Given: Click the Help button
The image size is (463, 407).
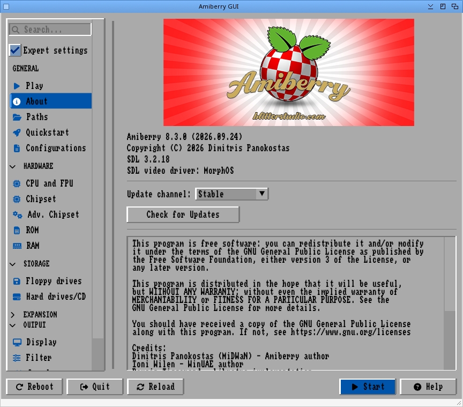Looking at the screenshot, I should pos(428,387).
